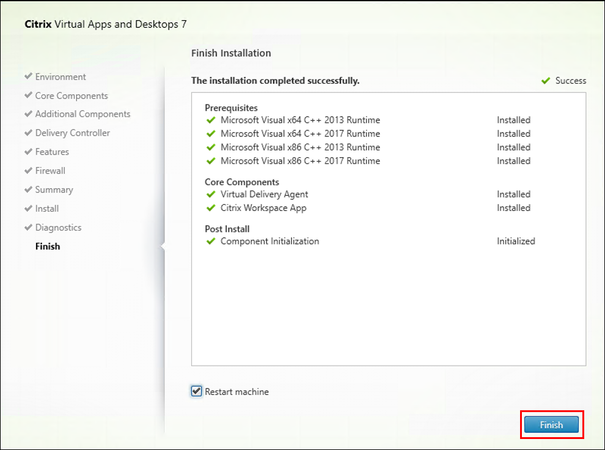This screenshot has width=605, height=450.
Task: Select the Environment step in sidebar
Action: (60, 77)
